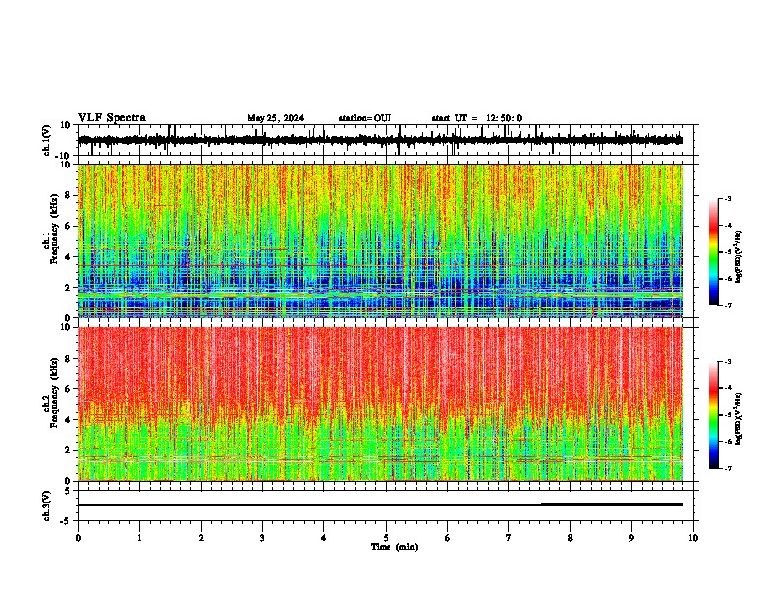Click the "9" minute tick on time axis
This screenshot has height=603, width=781.
[631, 538]
